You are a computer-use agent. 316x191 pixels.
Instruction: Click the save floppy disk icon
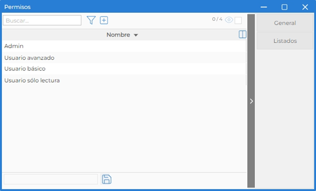[x=107, y=179]
